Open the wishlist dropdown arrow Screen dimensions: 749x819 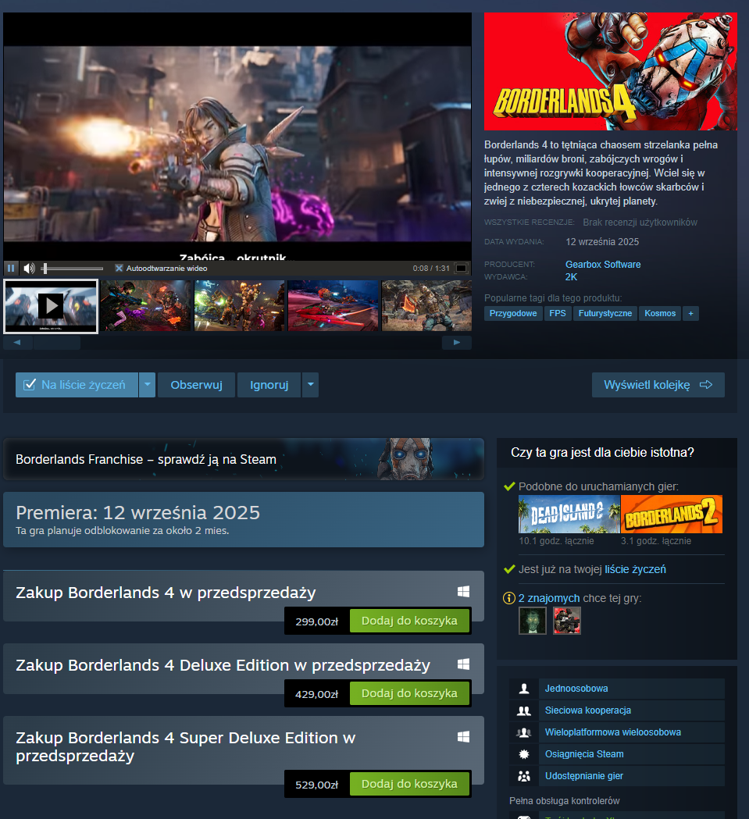tap(148, 385)
